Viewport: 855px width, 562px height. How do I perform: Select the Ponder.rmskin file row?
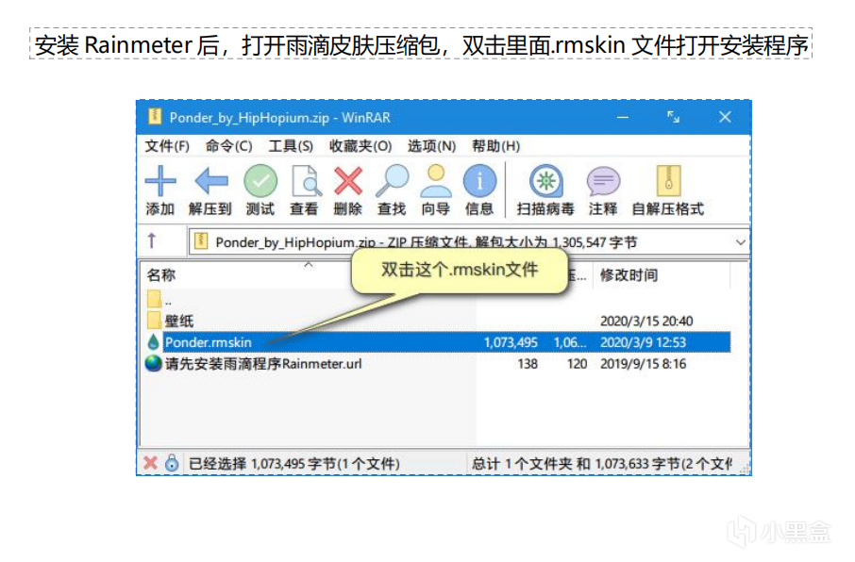439,342
